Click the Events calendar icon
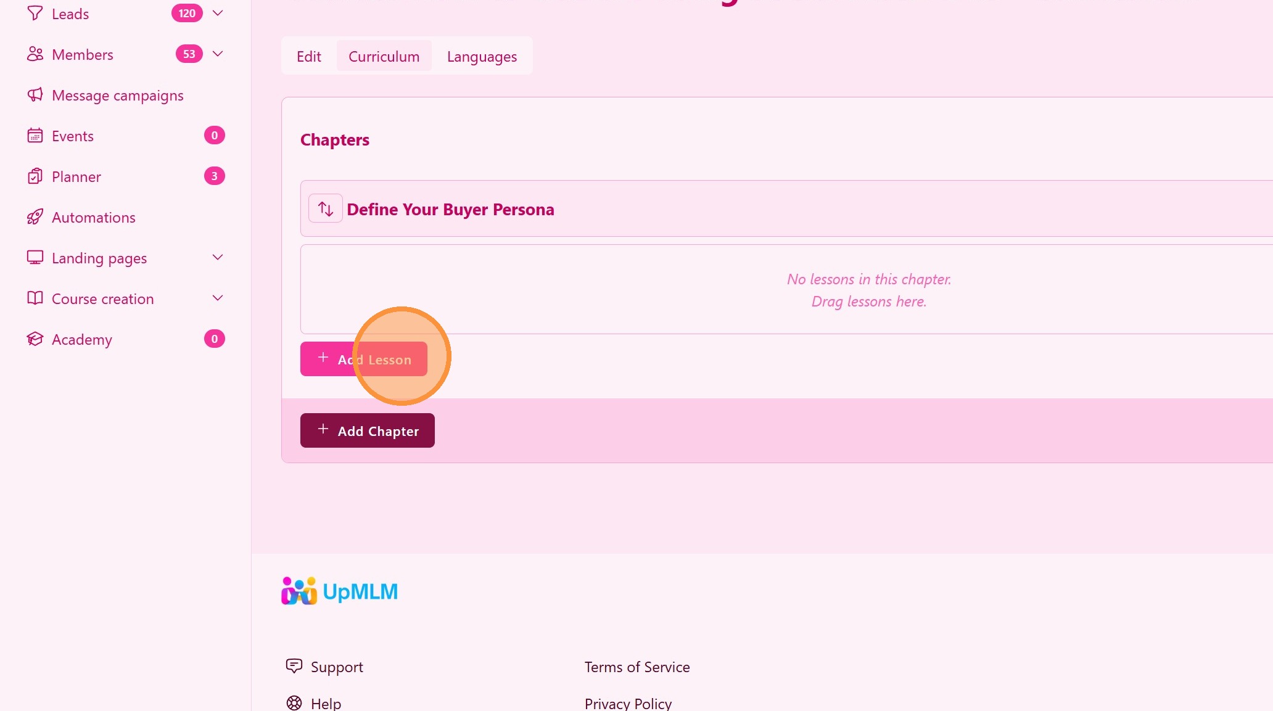Image resolution: width=1273 pixels, height=711 pixels. point(35,136)
